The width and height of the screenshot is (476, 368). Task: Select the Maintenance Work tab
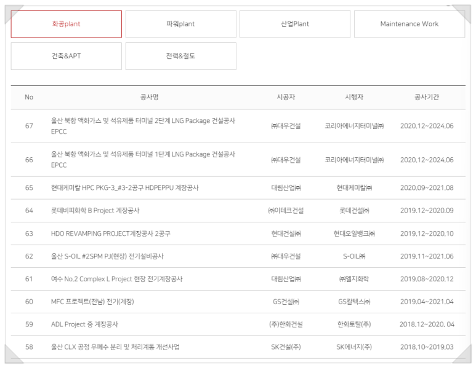[409, 24]
